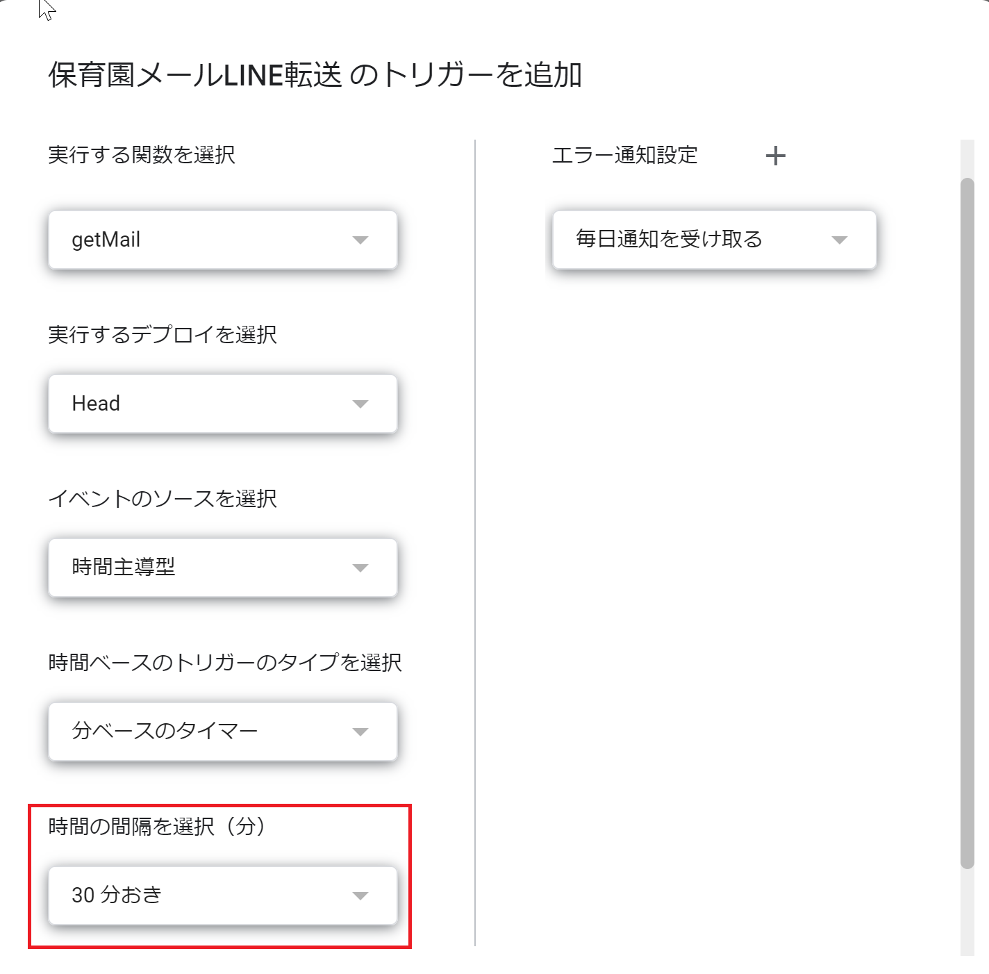989x974 pixels.
Task: Open the timer type dropdown 分ベースのタイマー
Action: 222,731
